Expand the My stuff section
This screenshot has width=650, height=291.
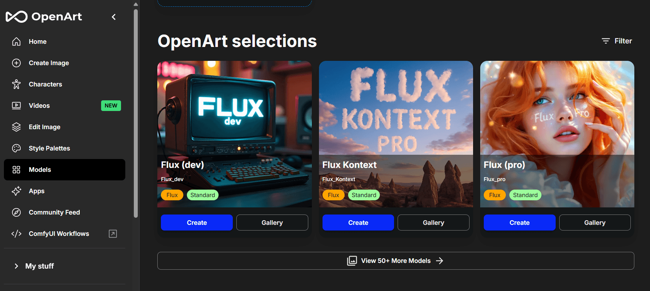tap(16, 266)
